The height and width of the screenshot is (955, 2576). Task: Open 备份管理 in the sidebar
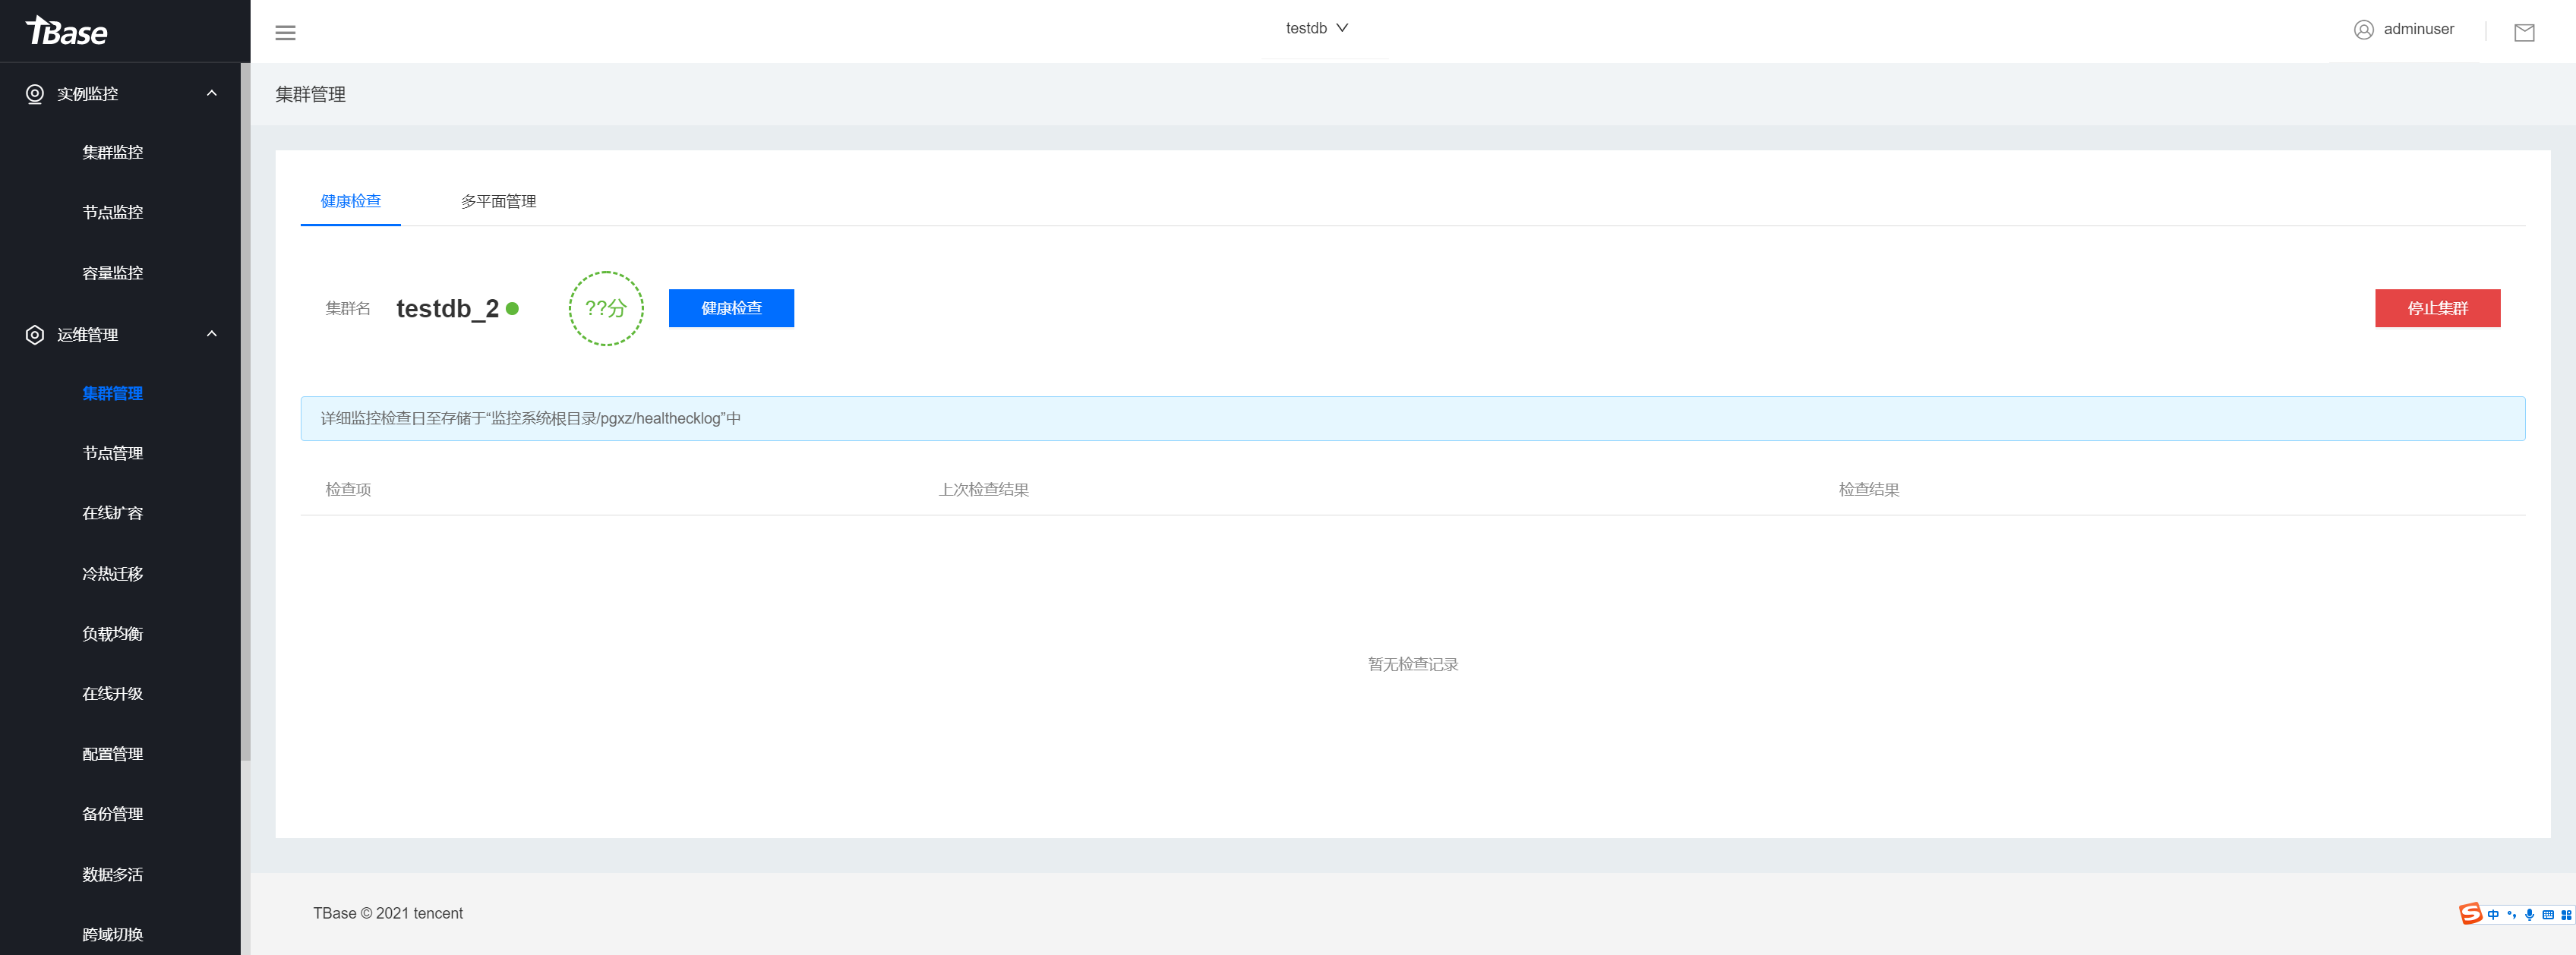coord(112,814)
